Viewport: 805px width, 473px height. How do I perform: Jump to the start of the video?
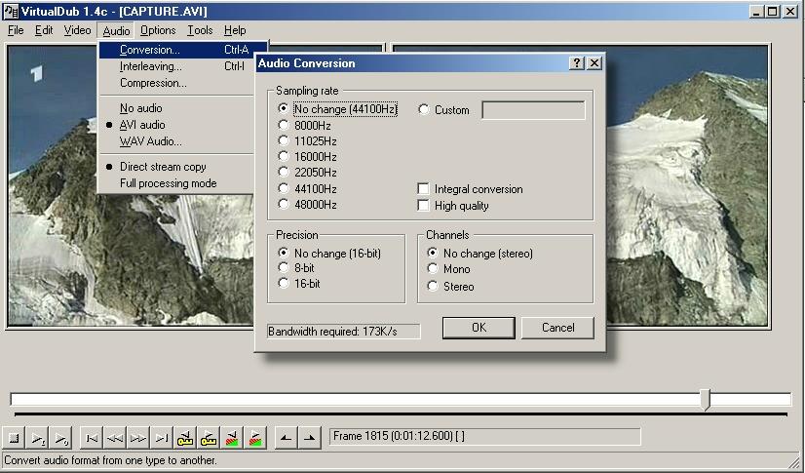(91, 438)
